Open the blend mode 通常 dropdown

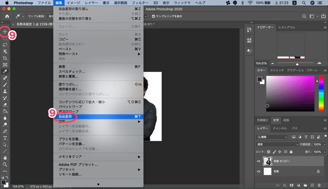pos(277,144)
